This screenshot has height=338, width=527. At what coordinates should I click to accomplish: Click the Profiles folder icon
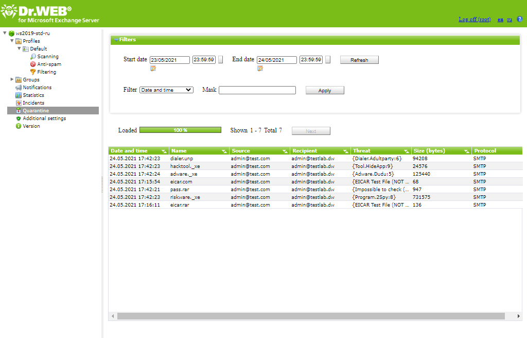pos(19,41)
